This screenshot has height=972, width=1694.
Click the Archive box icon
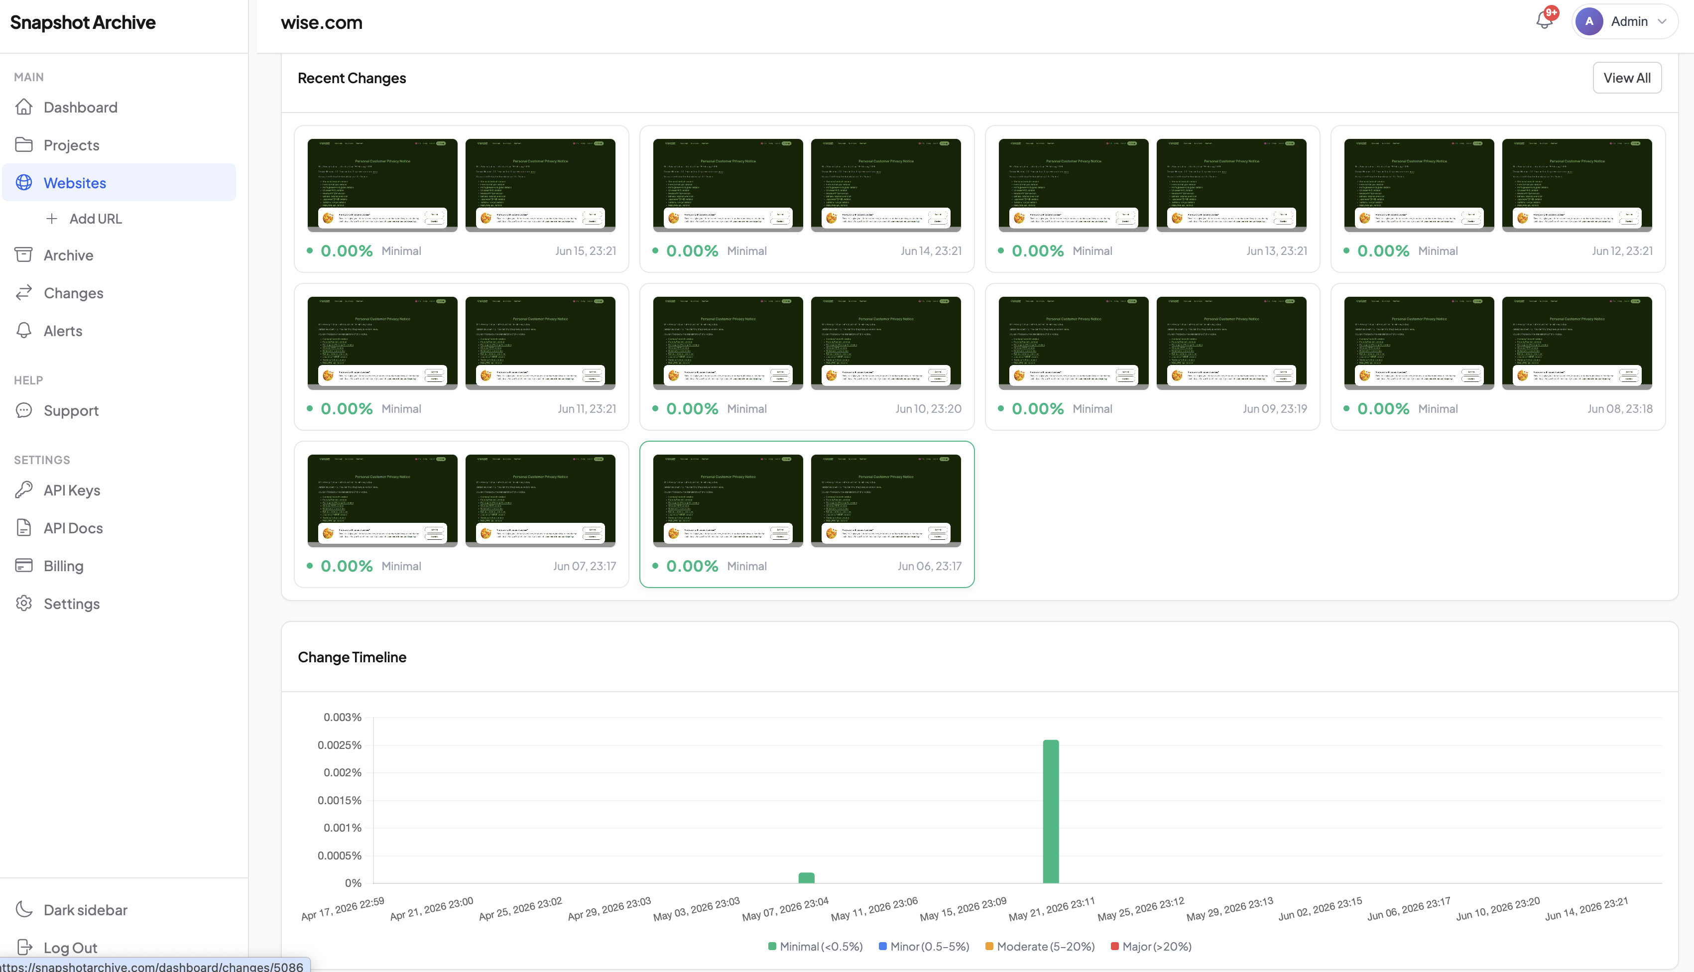pos(24,255)
